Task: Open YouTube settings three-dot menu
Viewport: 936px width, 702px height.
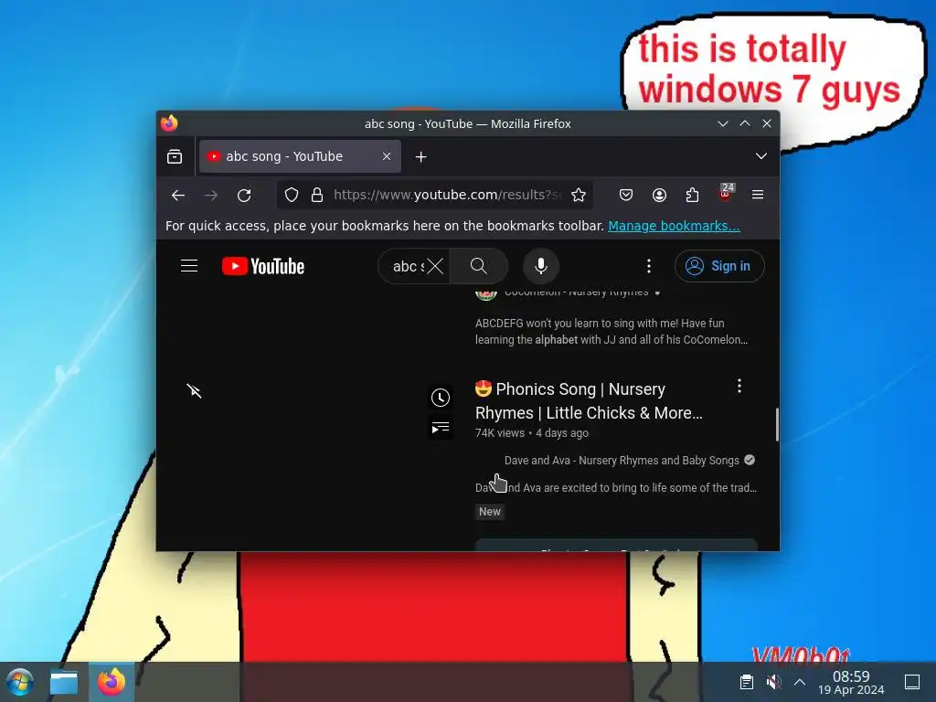Action: pyautogui.click(x=649, y=266)
